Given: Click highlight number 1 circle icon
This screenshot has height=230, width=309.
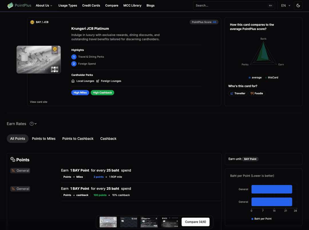Looking at the screenshot, I should point(74,57).
